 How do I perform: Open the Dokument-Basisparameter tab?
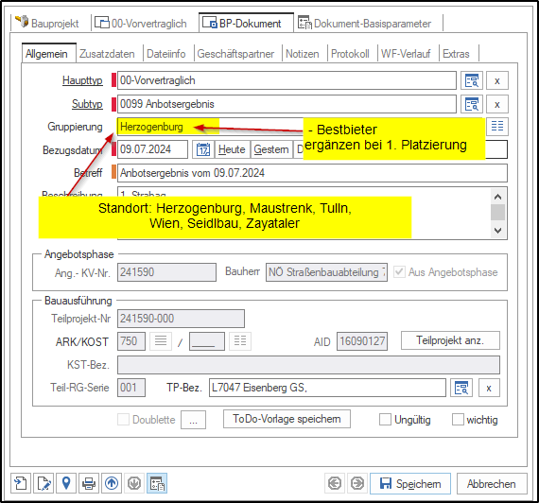pos(365,24)
